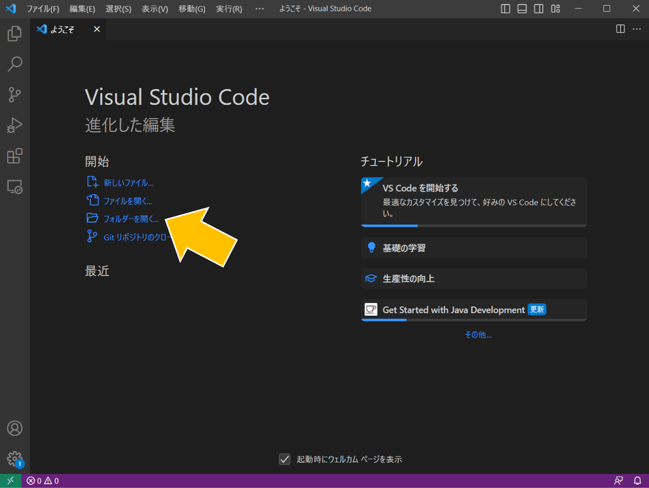Uncheck 起動時にウェルカム ページを表示 checkbox
This screenshot has width=649, height=488.
285,459
